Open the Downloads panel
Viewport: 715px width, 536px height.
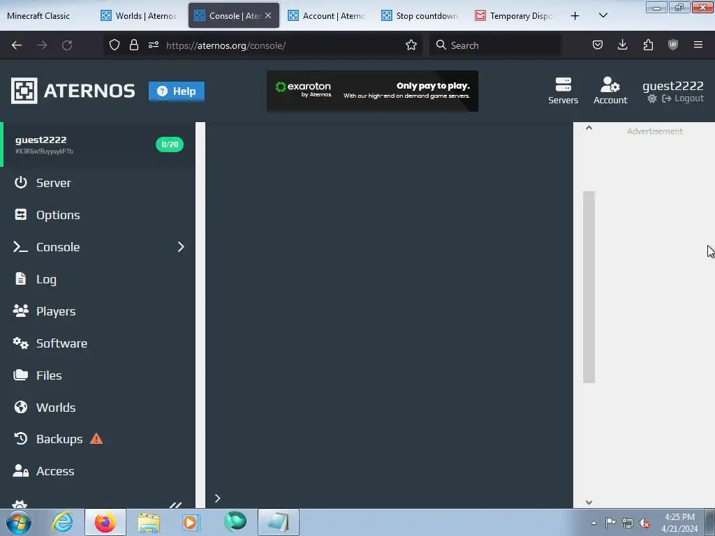622,45
